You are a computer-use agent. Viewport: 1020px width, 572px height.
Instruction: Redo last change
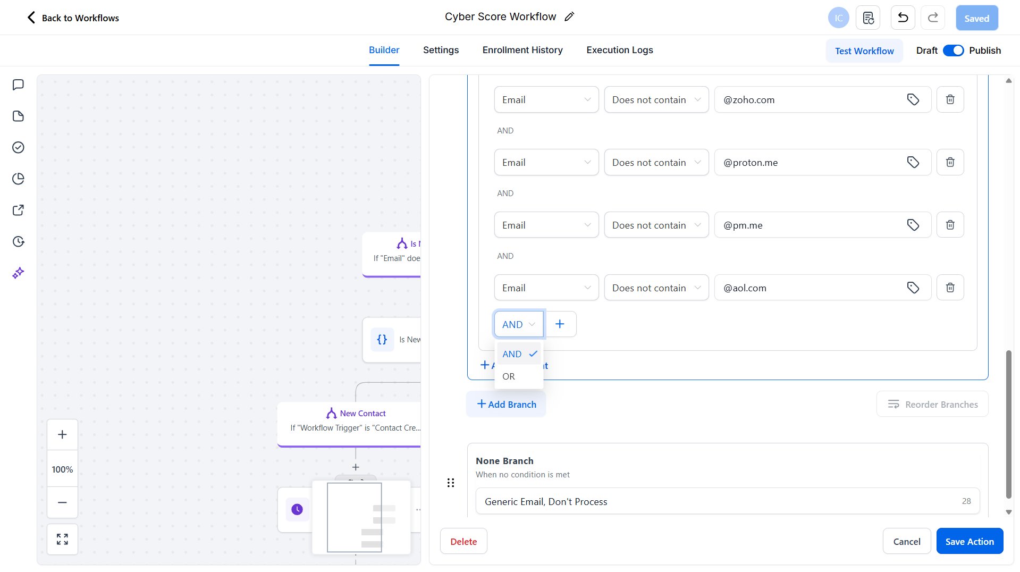click(933, 18)
